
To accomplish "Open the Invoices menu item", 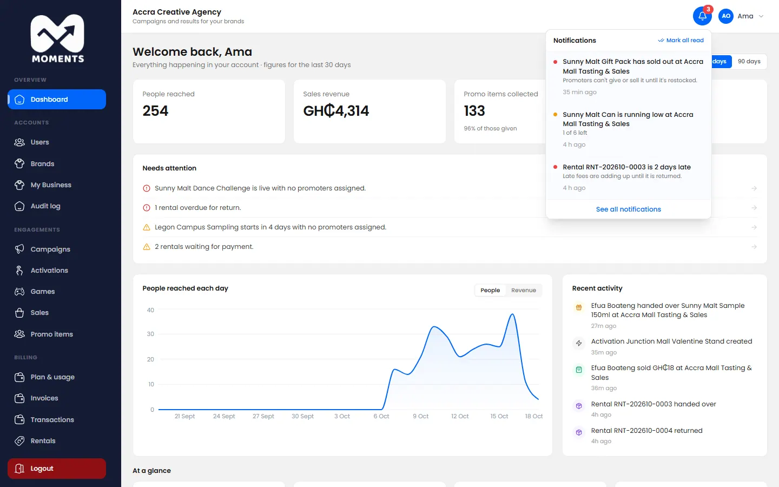I will [57, 398].
